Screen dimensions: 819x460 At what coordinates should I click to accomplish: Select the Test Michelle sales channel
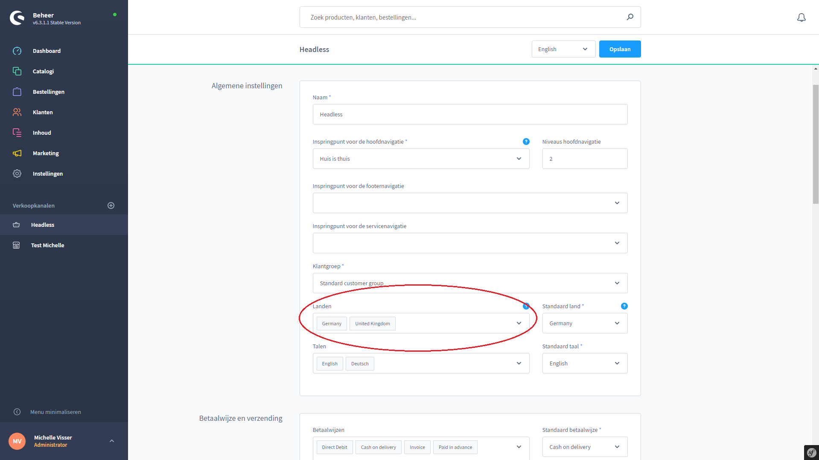pos(47,245)
